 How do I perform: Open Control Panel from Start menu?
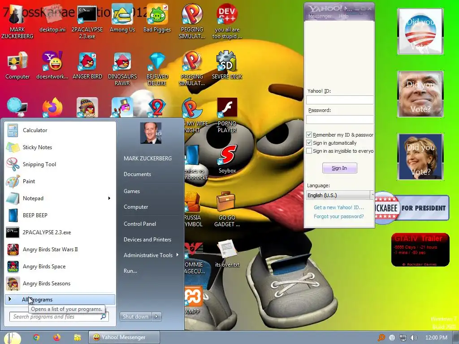click(x=140, y=224)
